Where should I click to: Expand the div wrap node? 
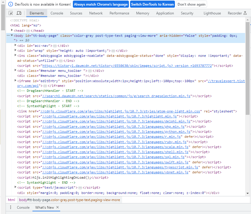coord(15,50)
